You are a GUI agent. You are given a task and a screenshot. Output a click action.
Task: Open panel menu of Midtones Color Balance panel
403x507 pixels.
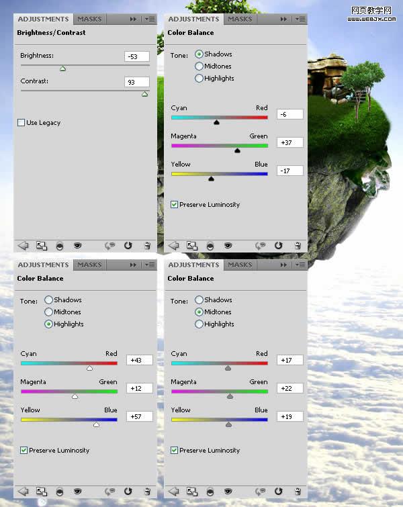(x=300, y=265)
